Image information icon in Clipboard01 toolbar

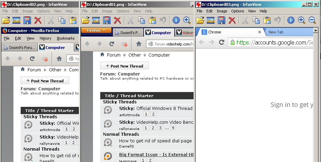tap(176, 20)
